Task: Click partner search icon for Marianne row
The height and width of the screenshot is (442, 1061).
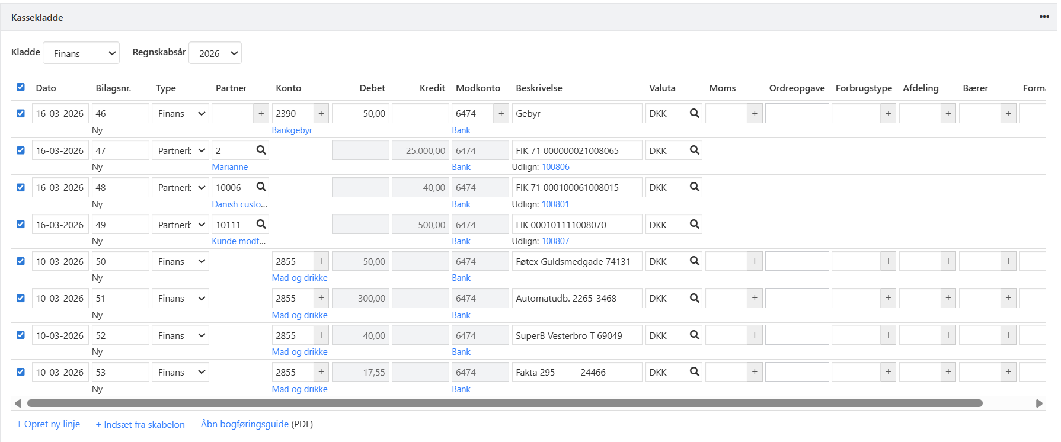Action: [261, 150]
